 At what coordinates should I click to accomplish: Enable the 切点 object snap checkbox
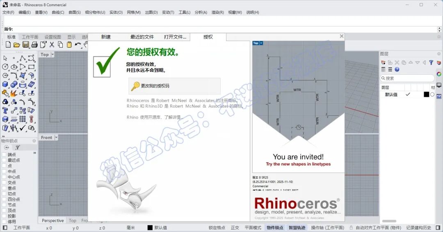pos(4,194)
